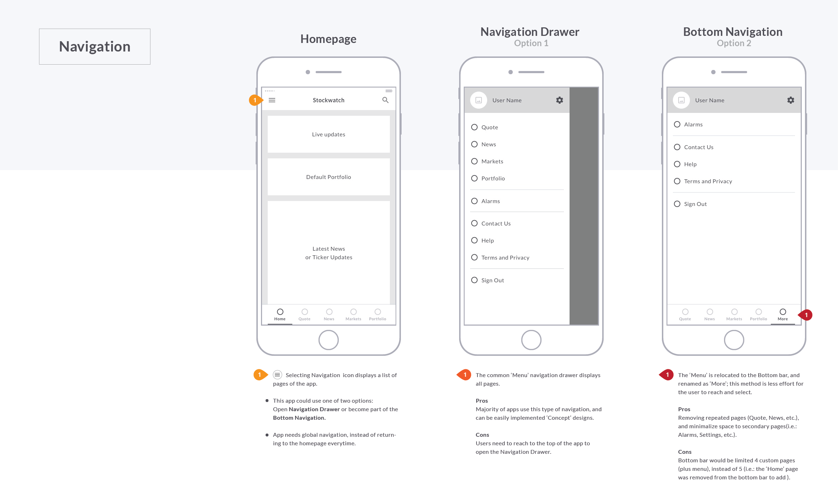Click the search icon on Stockwatch header

tap(385, 99)
